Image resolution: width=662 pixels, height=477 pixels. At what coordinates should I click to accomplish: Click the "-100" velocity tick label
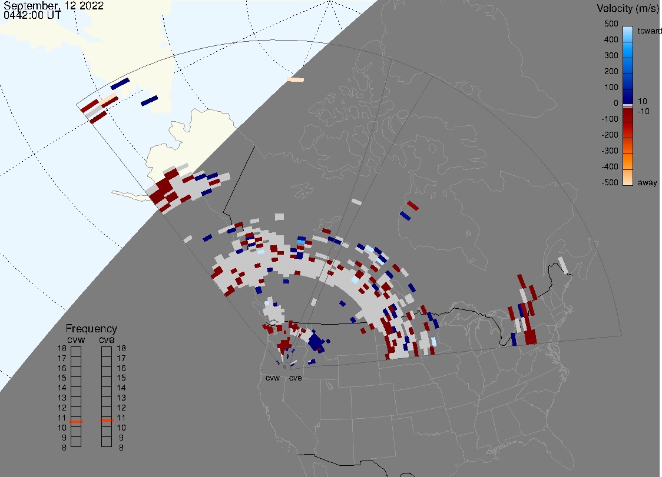point(610,119)
